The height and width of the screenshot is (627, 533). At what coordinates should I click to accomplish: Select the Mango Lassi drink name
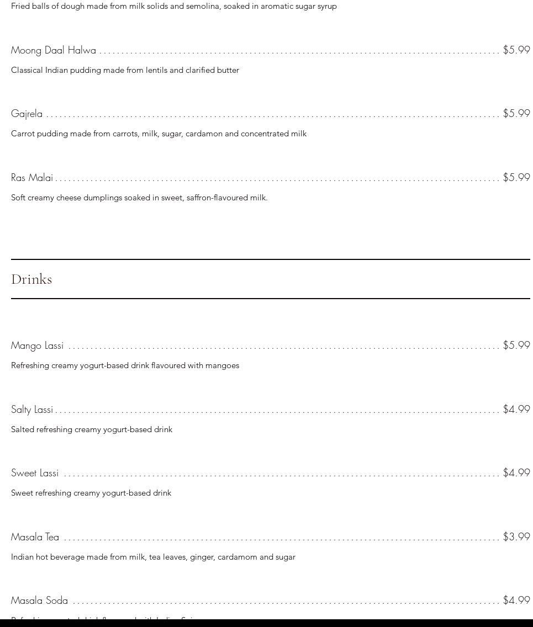(38, 346)
